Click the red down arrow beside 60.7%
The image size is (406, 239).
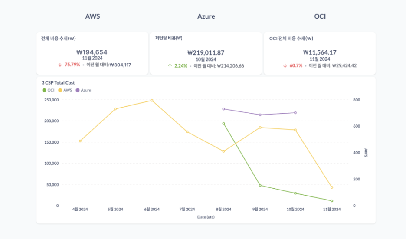[285, 66]
